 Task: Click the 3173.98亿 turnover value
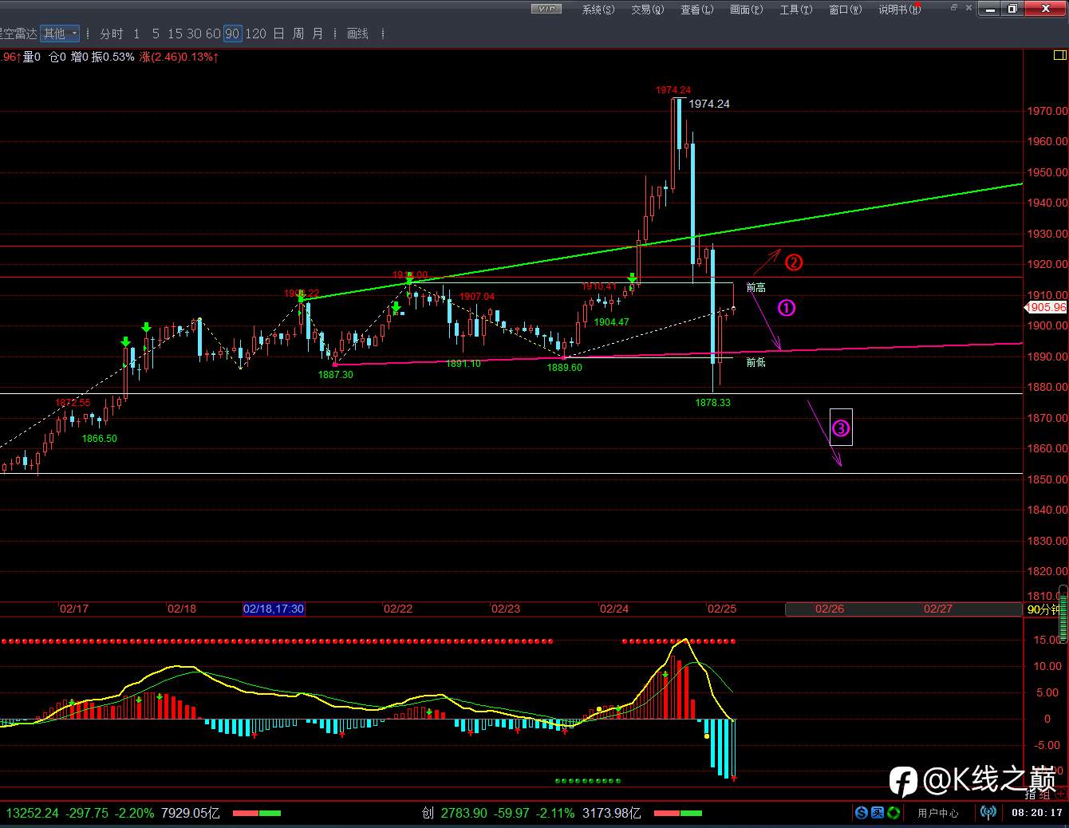pyautogui.click(x=611, y=813)
